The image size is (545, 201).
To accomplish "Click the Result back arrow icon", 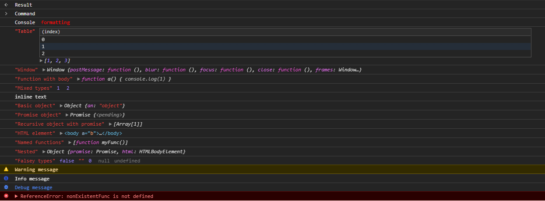I will [x=6, y=5].
